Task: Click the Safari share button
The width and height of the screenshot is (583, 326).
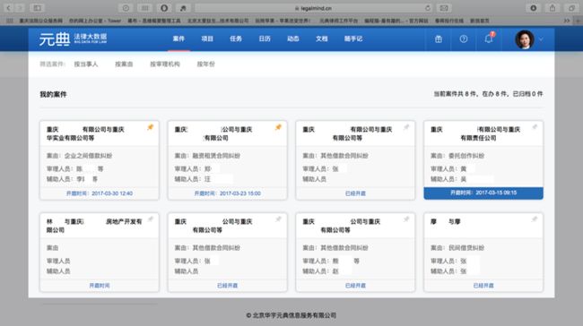Action: 553,8
